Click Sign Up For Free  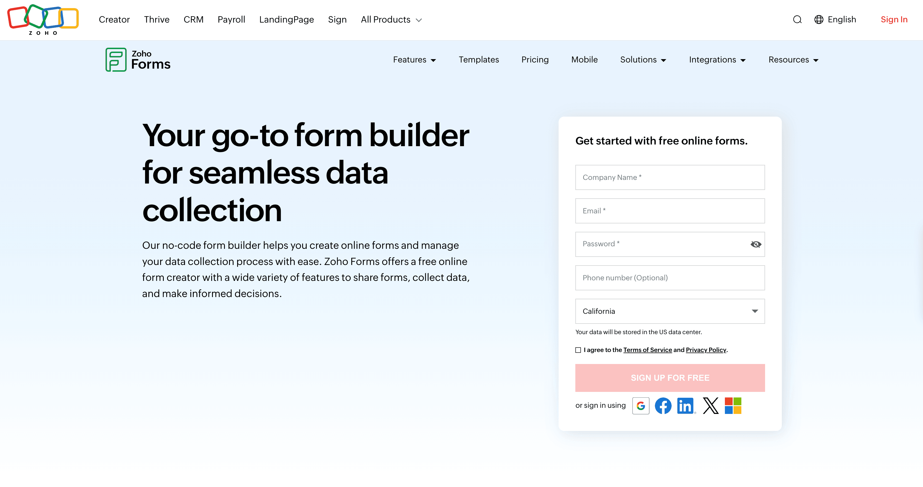[x=670, y=377]
